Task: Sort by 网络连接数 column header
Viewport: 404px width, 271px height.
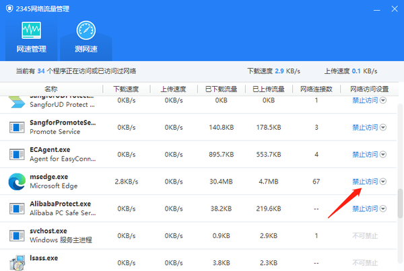Action: click(x=316, y=89)
